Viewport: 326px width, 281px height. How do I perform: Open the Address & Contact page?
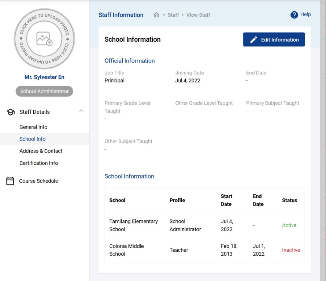(41, 151)
